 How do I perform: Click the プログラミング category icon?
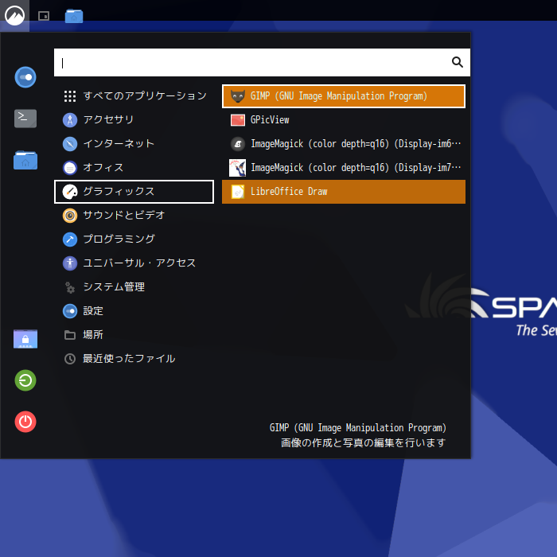click(70, 240)
